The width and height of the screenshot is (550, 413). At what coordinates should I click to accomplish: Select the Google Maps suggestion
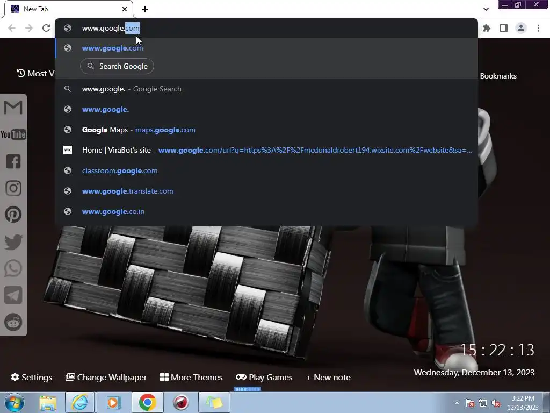coord(266,130)
